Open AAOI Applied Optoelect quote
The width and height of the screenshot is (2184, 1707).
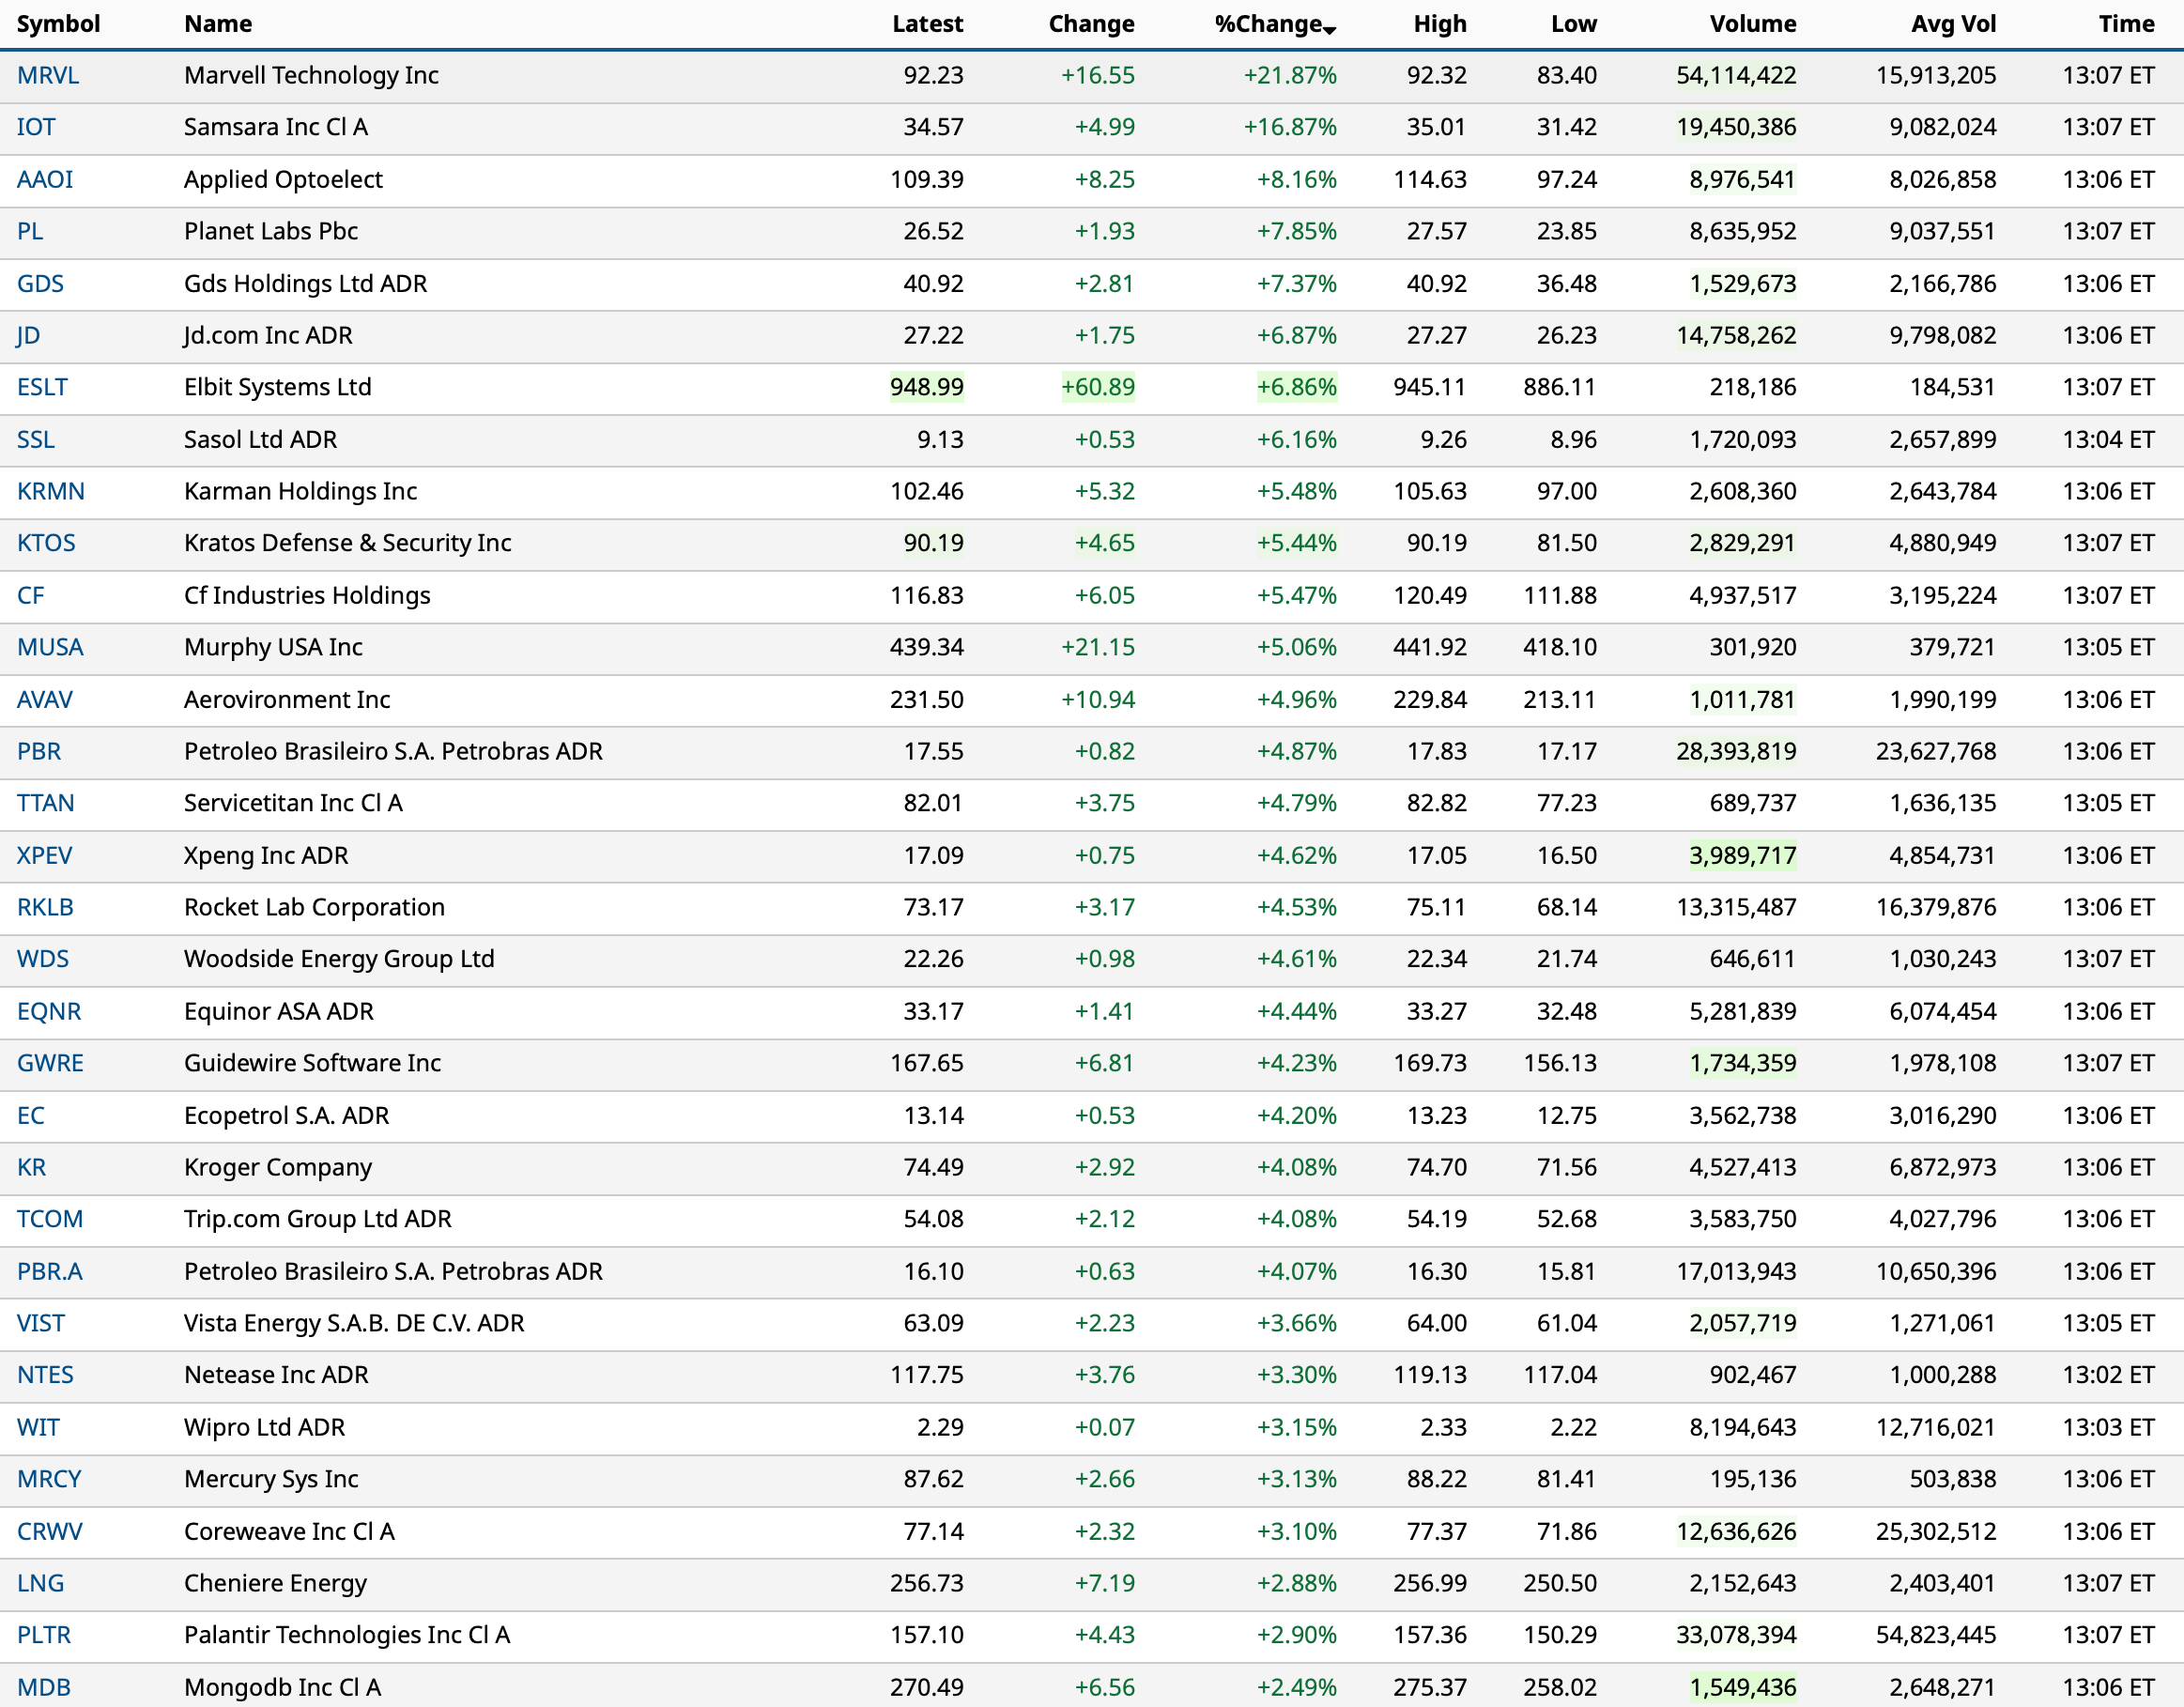[45, 179]
